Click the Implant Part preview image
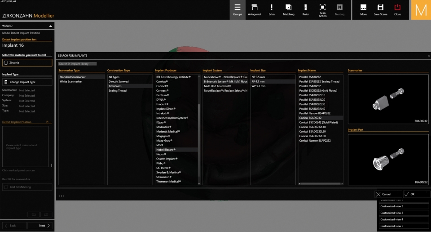The image size is (431, 232). click(x=388, y=160)
